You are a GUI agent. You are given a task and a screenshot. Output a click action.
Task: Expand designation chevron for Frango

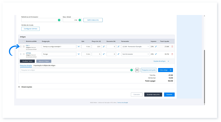click(79, 54)
